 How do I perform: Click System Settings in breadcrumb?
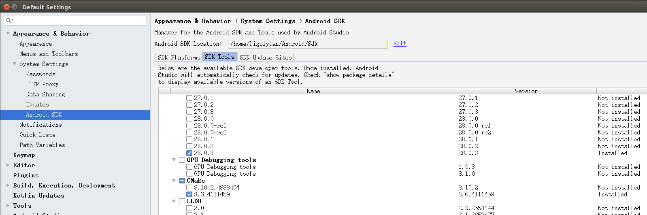(268, 21)
